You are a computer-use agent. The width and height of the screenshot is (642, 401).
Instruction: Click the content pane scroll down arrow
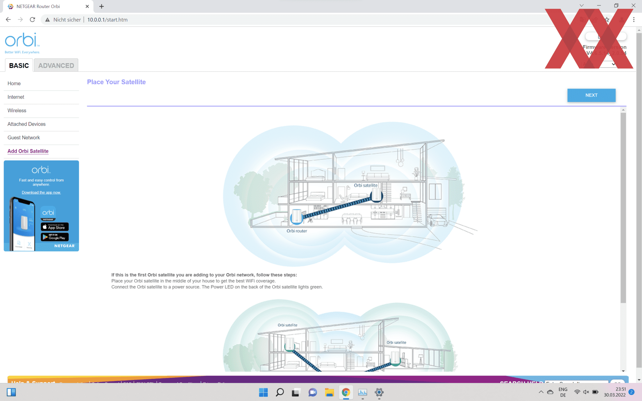[x=623, y=371]
